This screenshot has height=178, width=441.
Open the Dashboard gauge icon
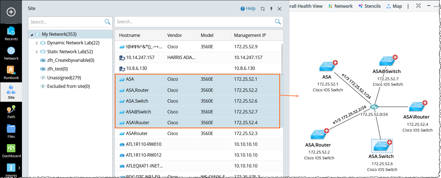pyautogui.click(x=11, y=151)
